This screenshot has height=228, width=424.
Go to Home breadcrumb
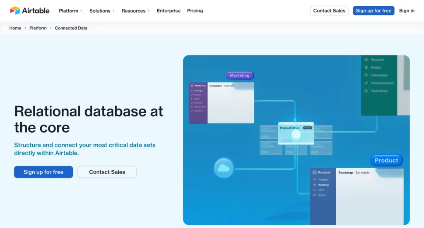coord(15,28)
